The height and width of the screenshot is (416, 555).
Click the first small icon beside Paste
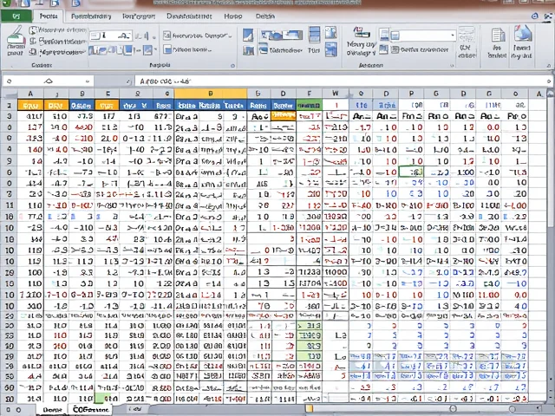point(33,29)
